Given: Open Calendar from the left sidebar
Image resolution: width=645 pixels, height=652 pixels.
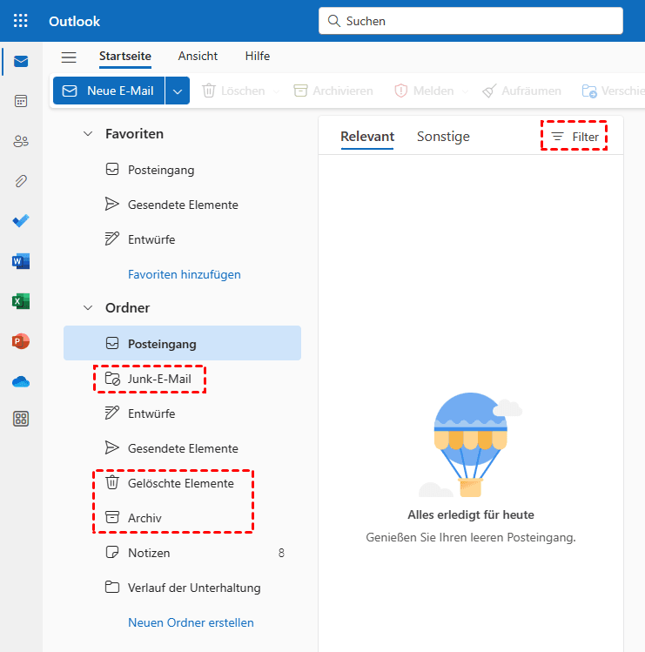Looking at the screenshot, I should pos(21,101).
